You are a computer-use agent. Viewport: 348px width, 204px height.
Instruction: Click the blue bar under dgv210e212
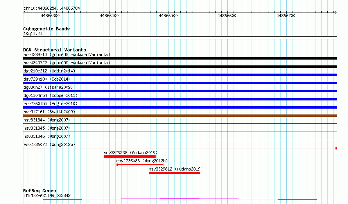point(180,75)
